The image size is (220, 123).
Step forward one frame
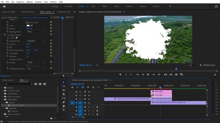[x=154, y=74]
